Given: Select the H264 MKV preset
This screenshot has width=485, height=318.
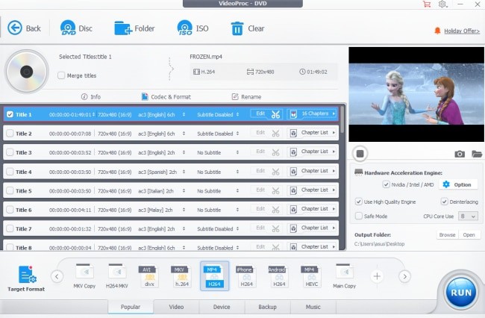Looking at the screenshot, I should (116, 276).
